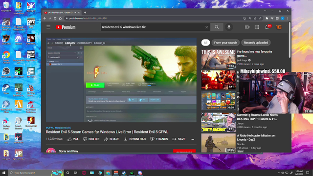The image size is (313, 176).
Task: Select the Recently uploaded chip
Action: point(256,43)
